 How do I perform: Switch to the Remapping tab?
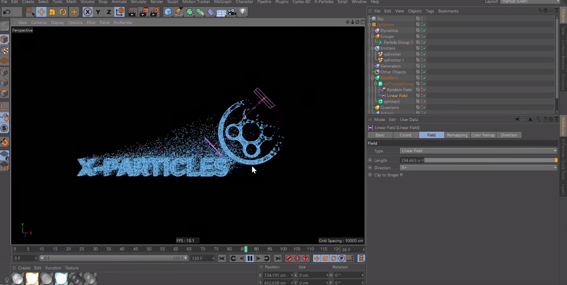[457, 135]
